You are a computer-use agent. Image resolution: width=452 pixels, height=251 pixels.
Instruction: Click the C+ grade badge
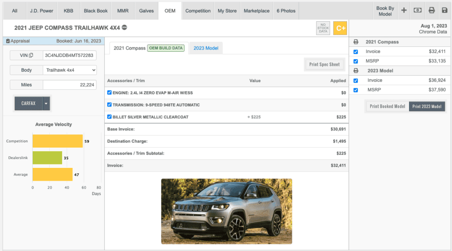click(340, 28)
